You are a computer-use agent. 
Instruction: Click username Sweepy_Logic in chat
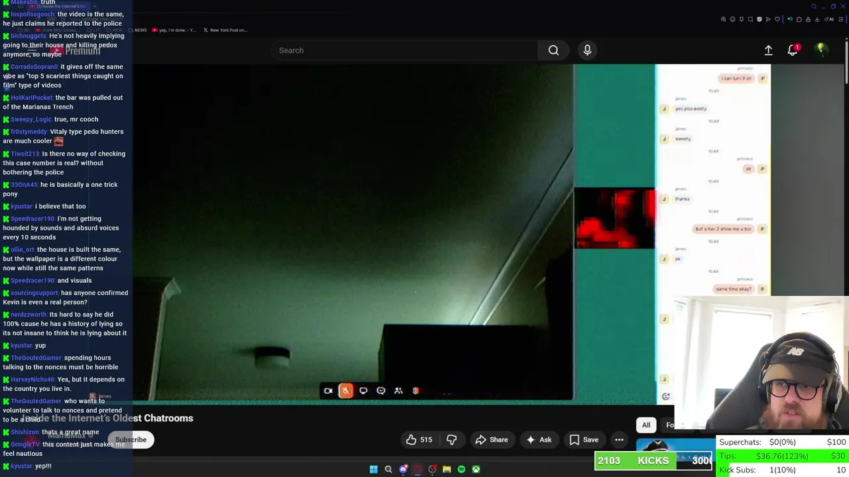tap(31, 119)
